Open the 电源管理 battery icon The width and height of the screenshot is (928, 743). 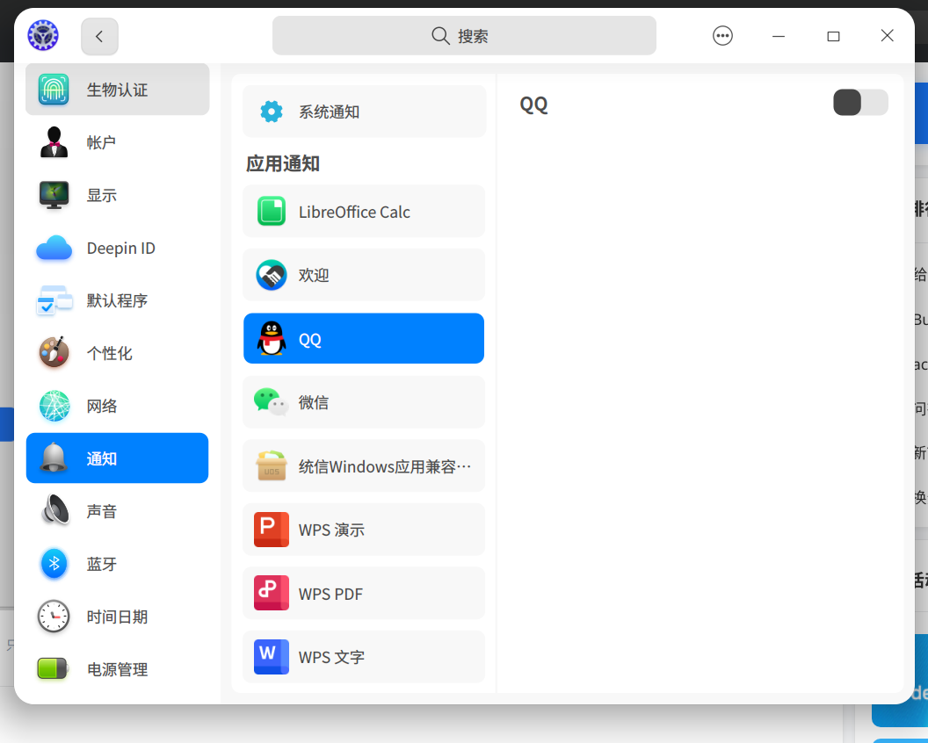click(53, 669)
